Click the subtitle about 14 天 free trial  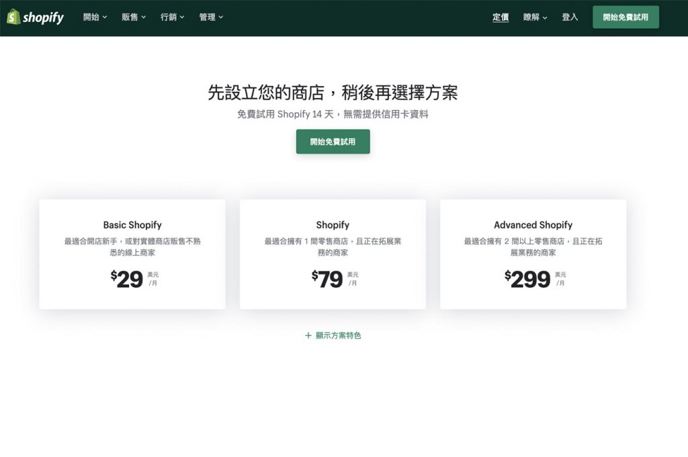pos(333,114)
